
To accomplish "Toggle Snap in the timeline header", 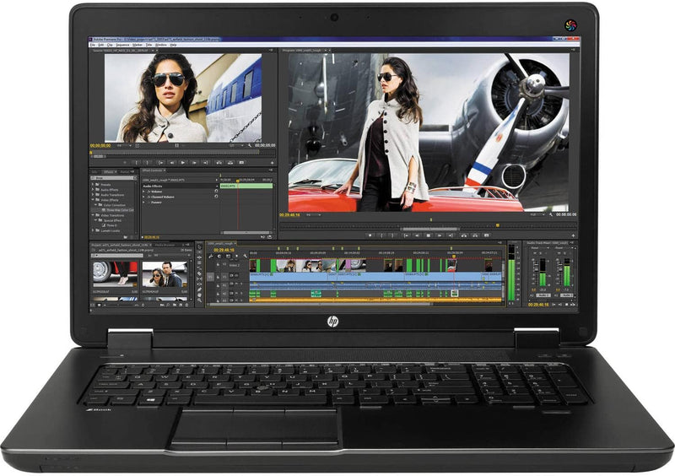I will click(219, 256).
